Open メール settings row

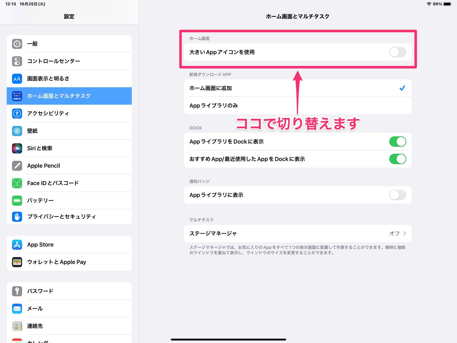[69, 309]
